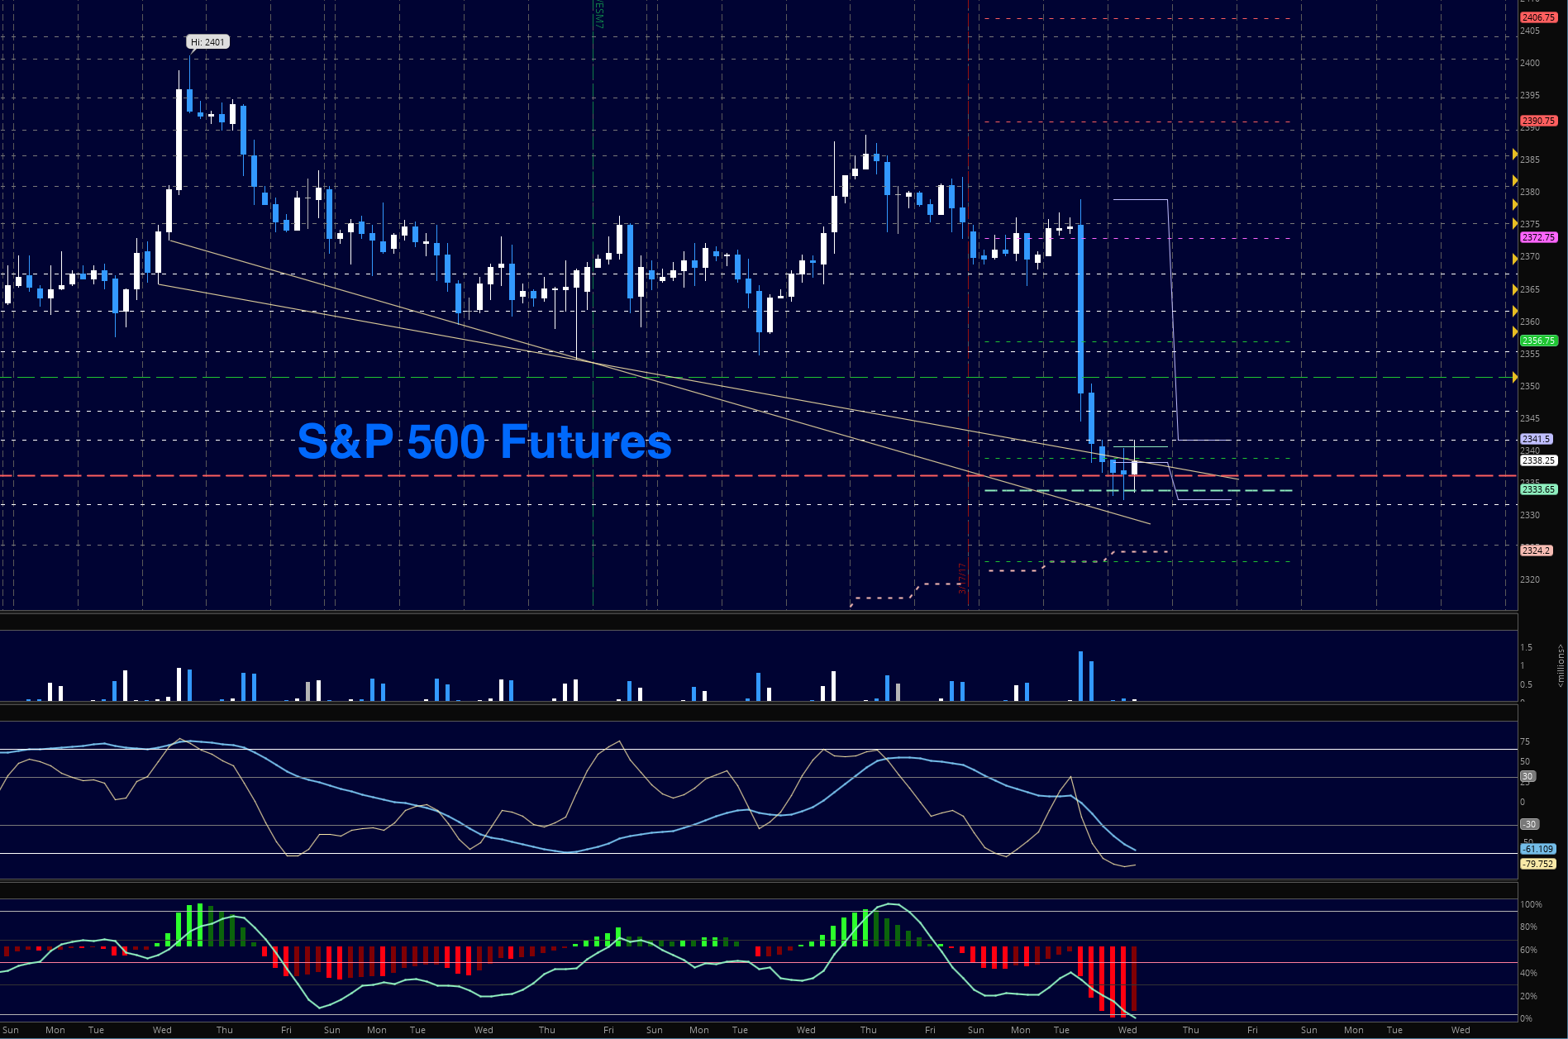Viewport: 1568px width, 1039px height.
Task: Click the green 2356.75 price label
Action: tap(1538, 341)
